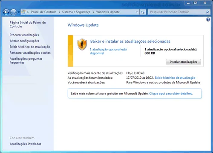
Task: Click the 880 KB size text
Action: point(150,53)
